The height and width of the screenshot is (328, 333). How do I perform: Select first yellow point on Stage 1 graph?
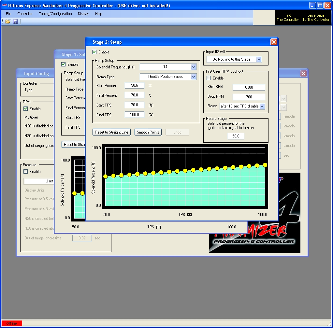(x=74, y=193)
